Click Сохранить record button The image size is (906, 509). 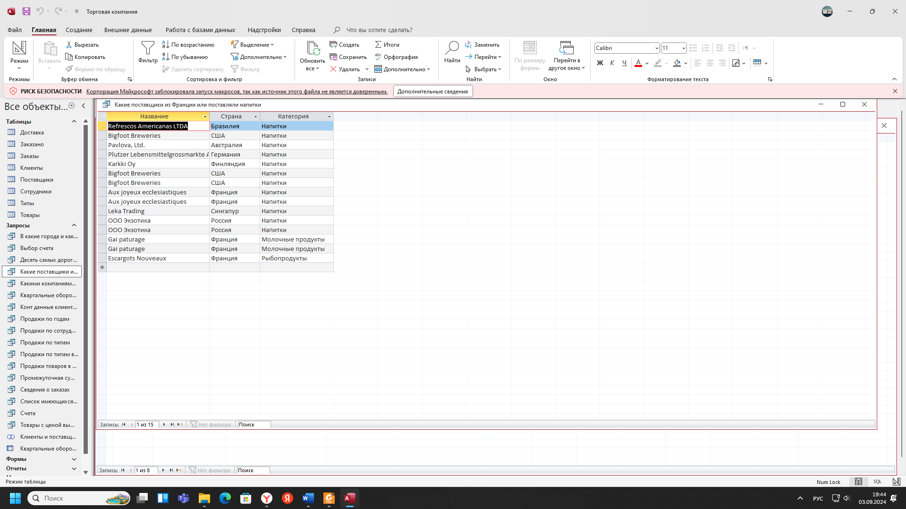(x=348, y=57)
